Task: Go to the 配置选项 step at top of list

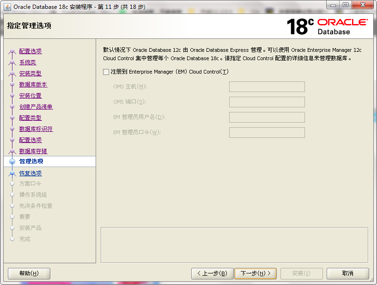Action: (x=30, y=51)
